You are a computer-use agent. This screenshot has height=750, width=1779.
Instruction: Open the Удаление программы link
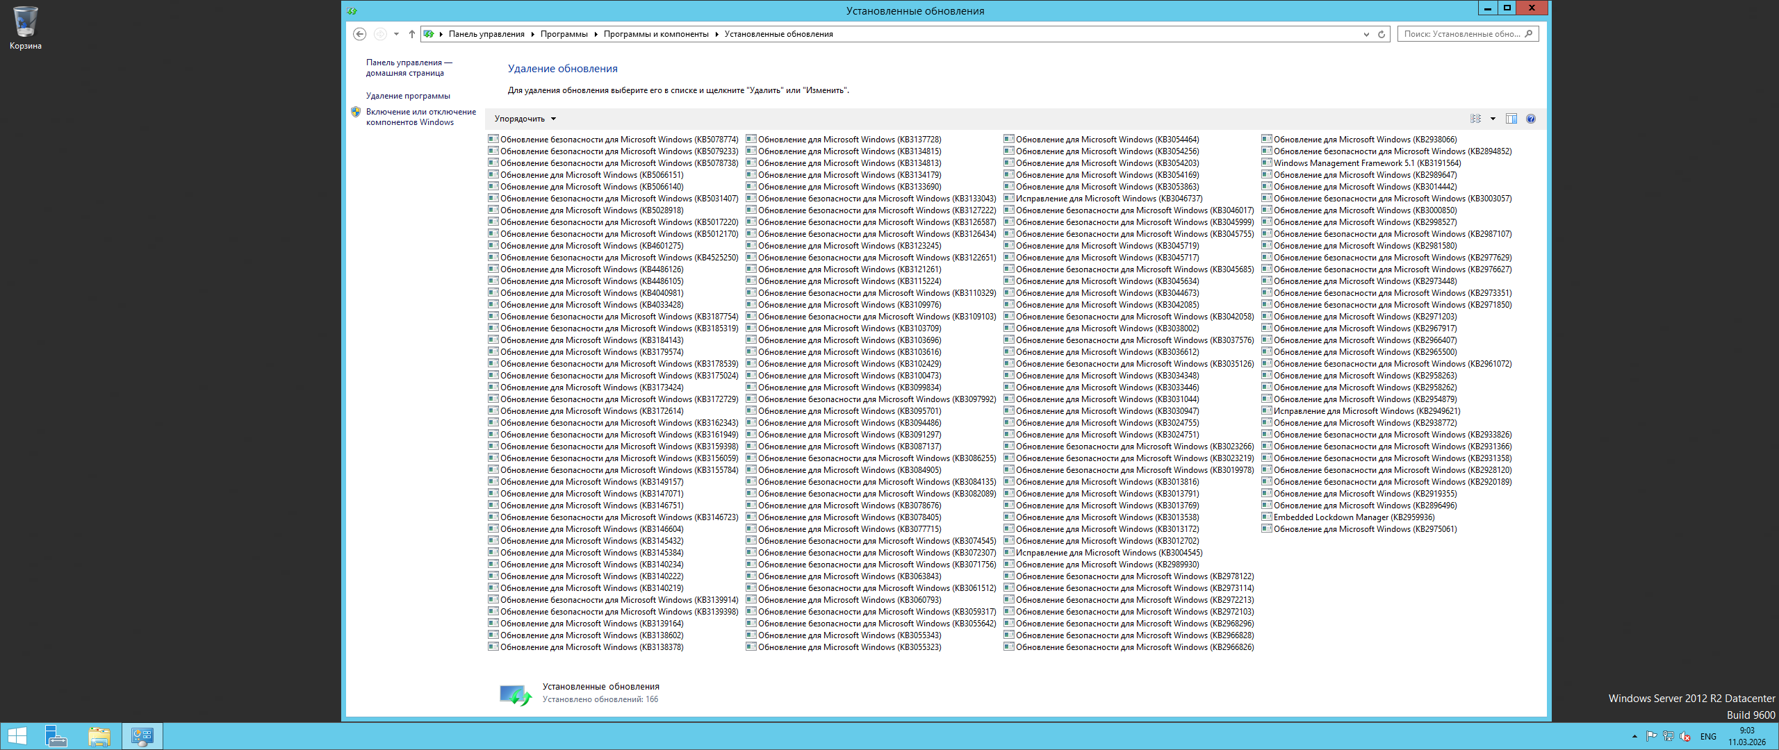(408, 96)
